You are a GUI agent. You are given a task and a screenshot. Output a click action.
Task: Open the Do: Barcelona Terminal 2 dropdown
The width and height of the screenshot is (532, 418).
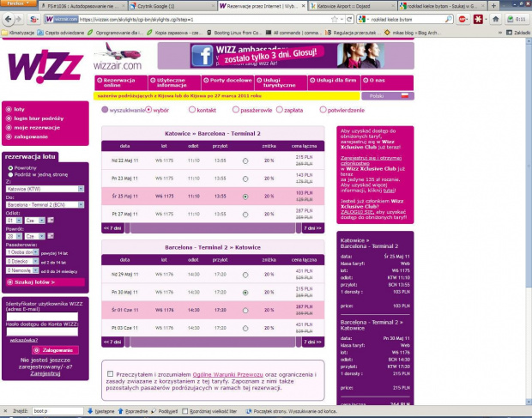pyautogui.click(x=45, y=204)
